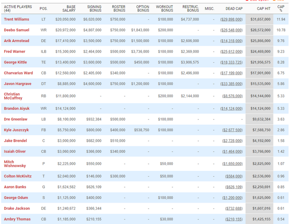Viewport: 293px width, 224px height.
Task: Open George Odum dead cap ($1,200,000)
Action: tap(232, 198)
